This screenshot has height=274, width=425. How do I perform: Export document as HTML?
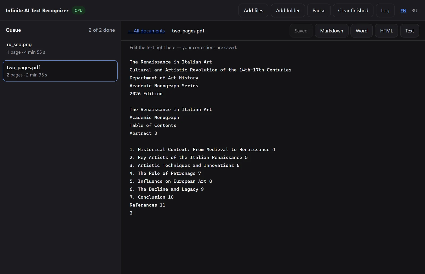pos(386,31)
